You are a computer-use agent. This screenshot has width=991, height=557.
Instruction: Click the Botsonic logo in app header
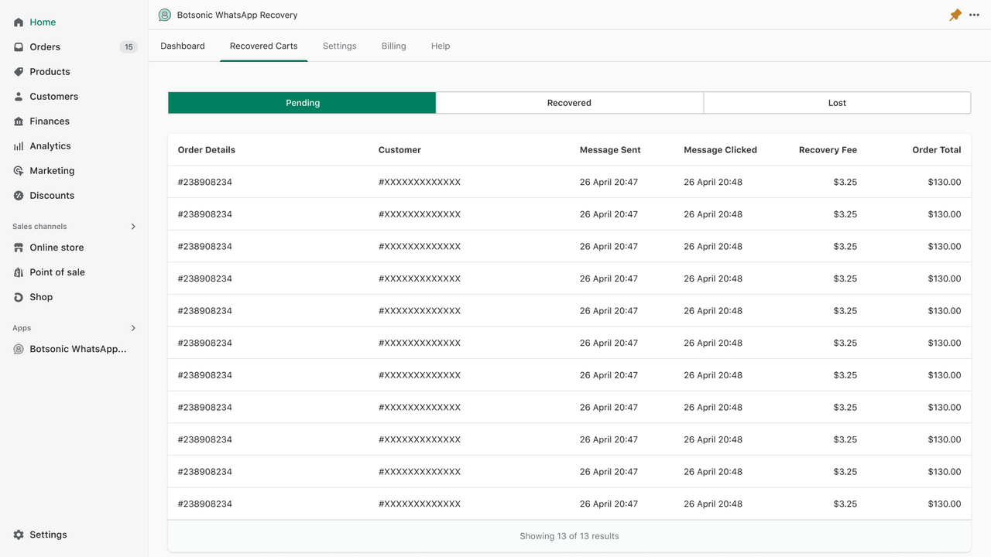coord(164,15)
